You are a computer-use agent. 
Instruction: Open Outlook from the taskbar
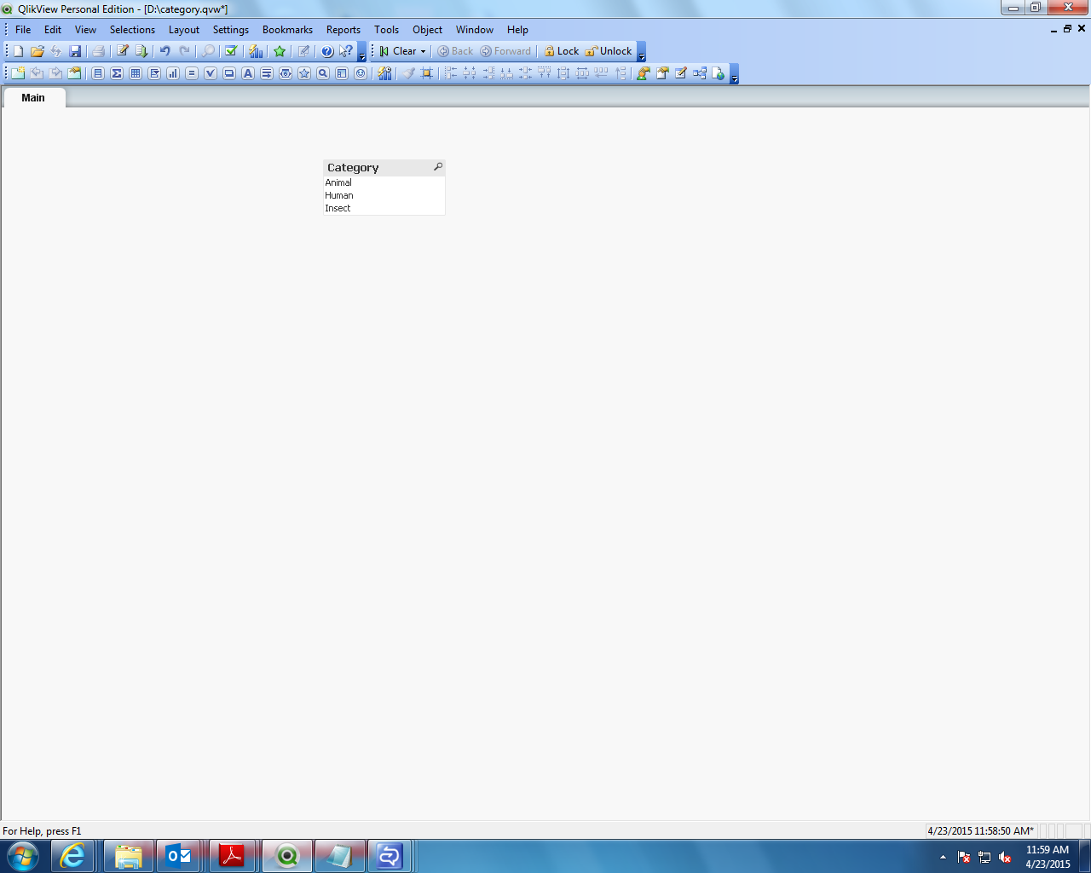click(x=179, y=856)
